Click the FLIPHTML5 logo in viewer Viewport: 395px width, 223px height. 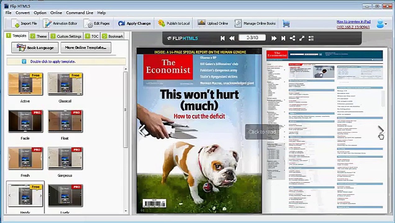point(182,38)
